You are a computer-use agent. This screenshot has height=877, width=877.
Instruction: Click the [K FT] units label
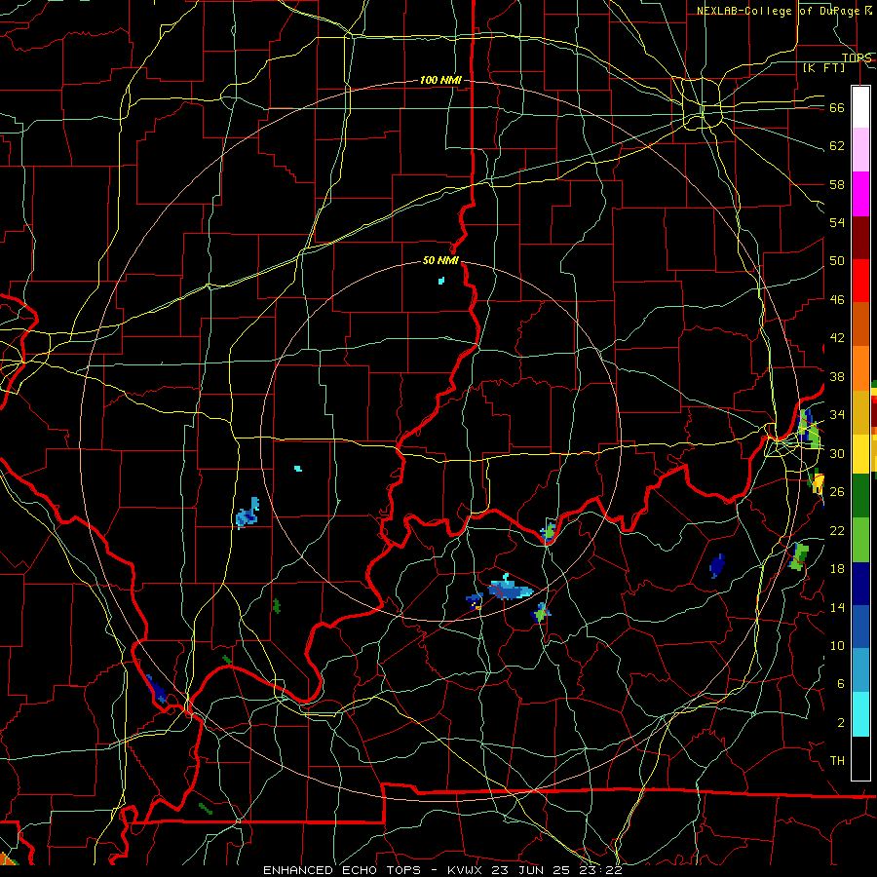pos(823,67)
